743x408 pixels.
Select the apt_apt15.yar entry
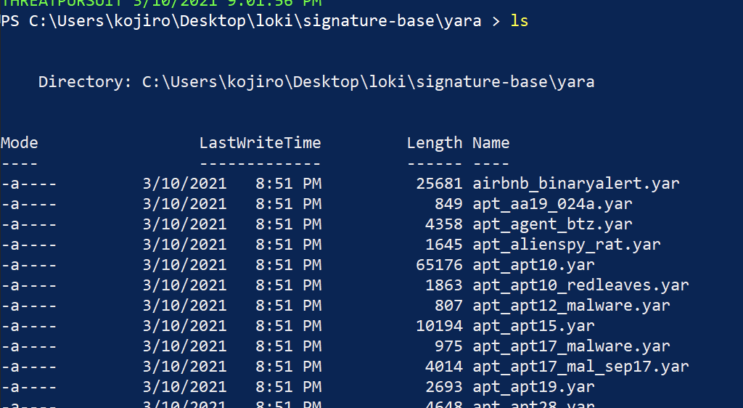pos(533,326)
